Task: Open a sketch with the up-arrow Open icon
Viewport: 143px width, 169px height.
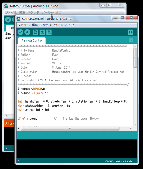Action: pos(42,32)
